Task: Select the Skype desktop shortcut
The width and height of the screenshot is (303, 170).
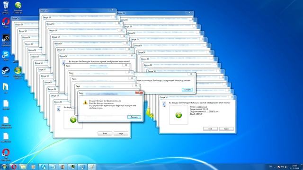Action: (6, 56)
